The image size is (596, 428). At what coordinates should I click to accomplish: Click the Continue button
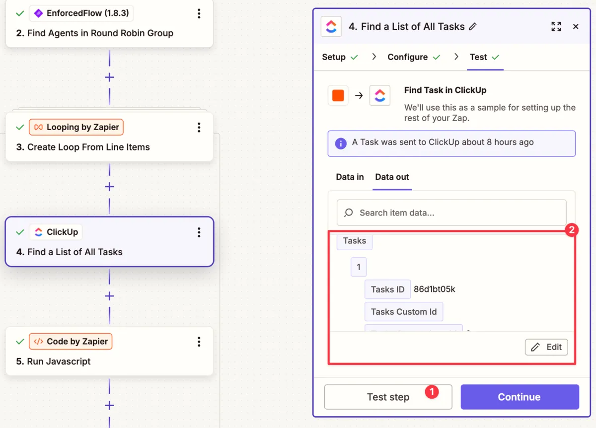520,397
